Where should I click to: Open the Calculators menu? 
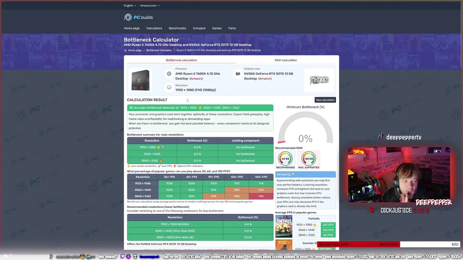click(x=154, y=28)
